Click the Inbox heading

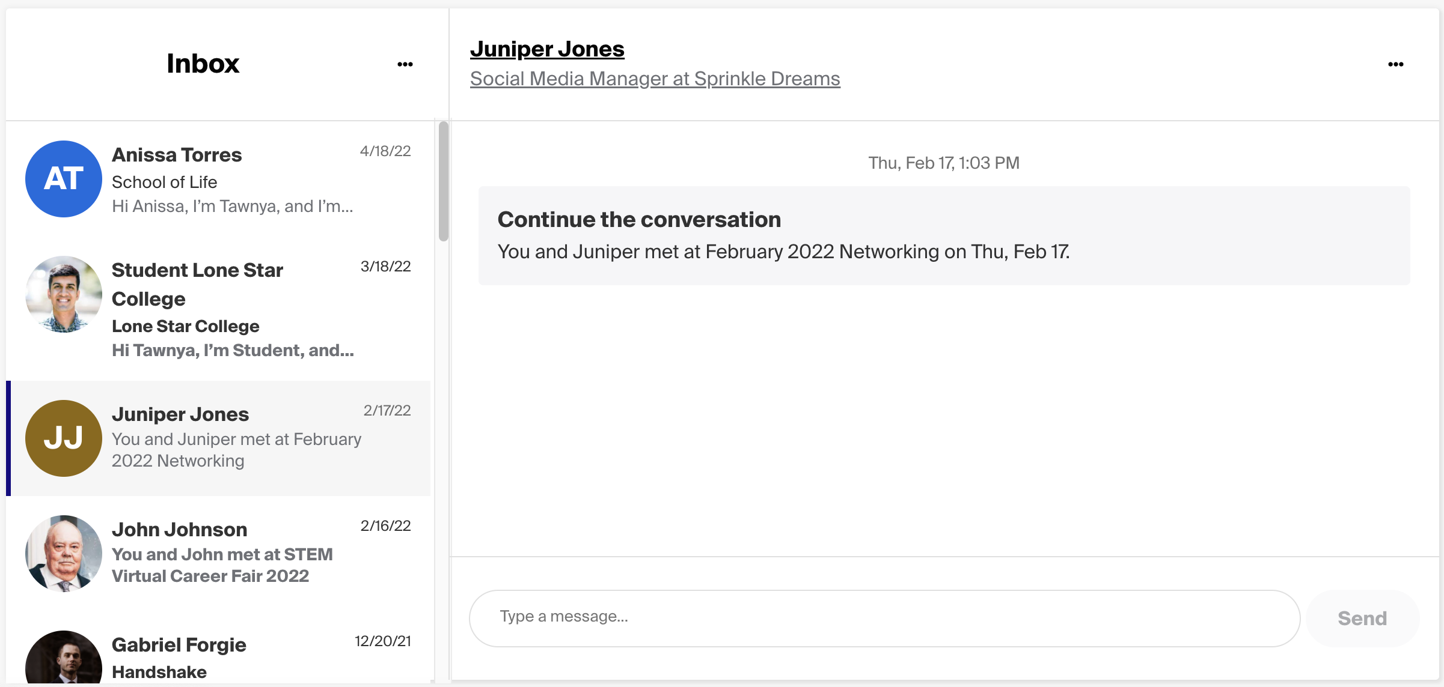click(x=203, y=64)
